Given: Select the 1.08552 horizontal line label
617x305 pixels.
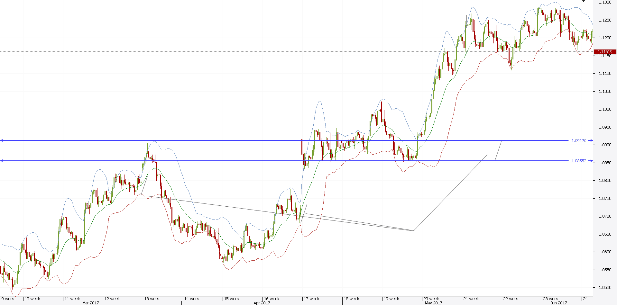Looking at the screenshot, I should (x=579, y=161).
